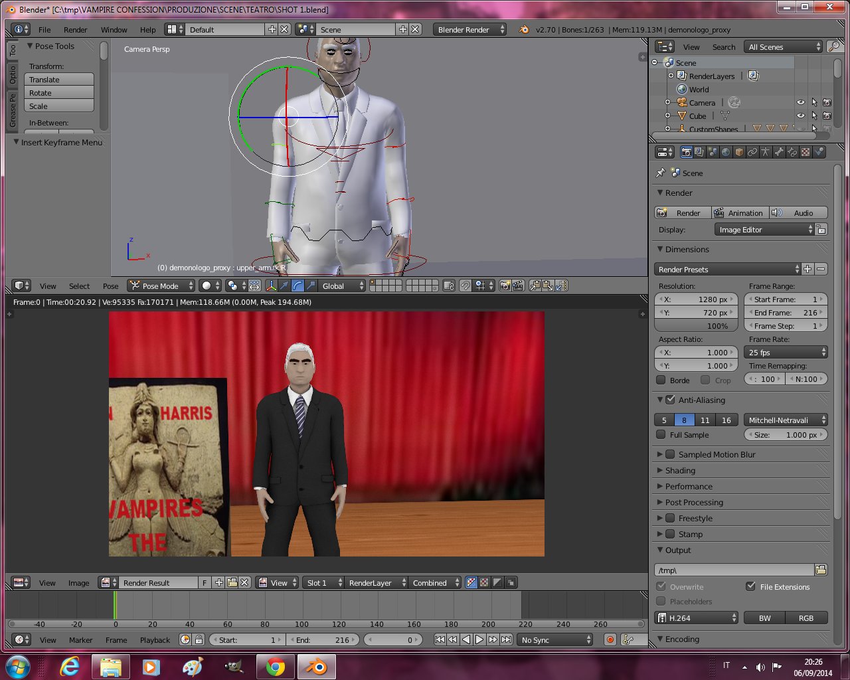Open the Scene properties tab icon
850x680 pixels.
713,152
